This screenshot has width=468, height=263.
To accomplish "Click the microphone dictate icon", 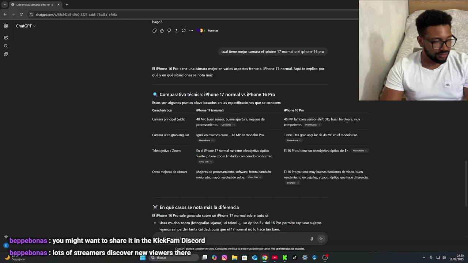I will [x=312, y=239].
